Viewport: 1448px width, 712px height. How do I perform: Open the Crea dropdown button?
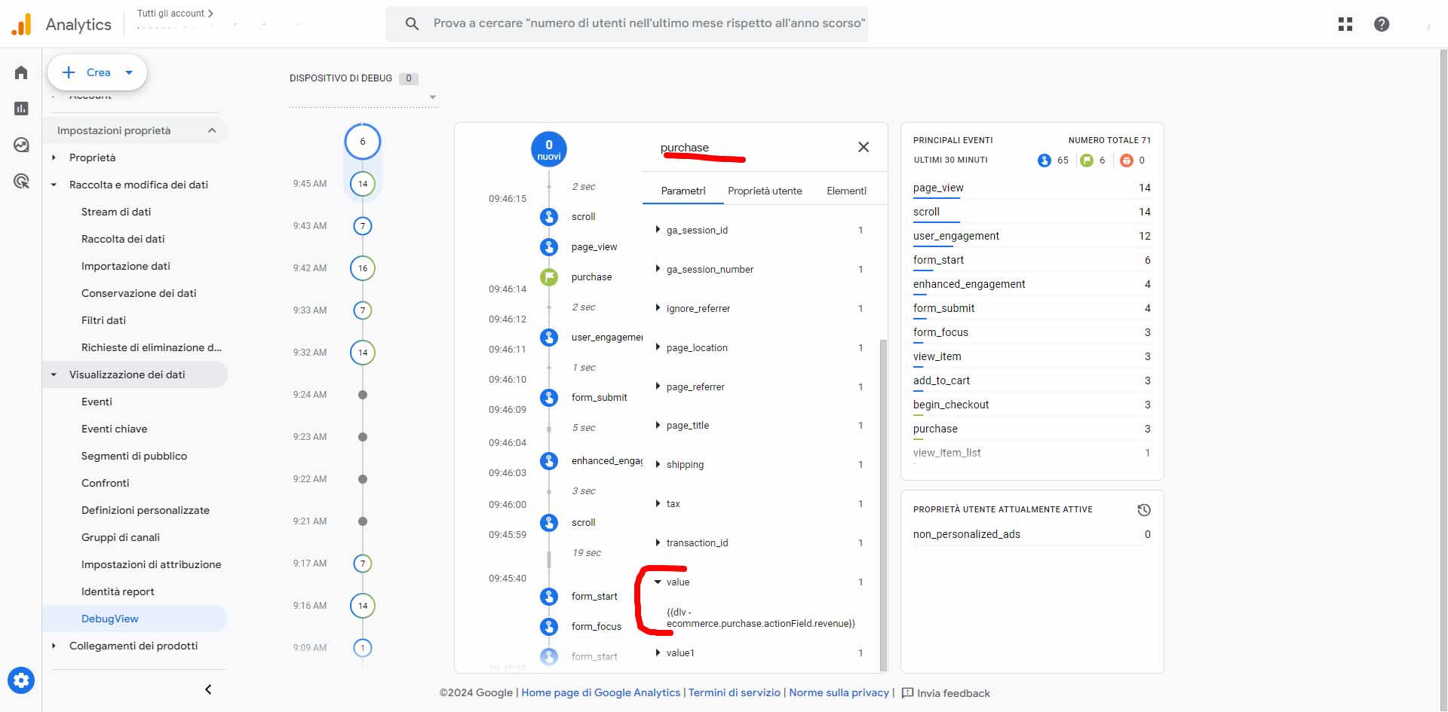(x=97, y=72)
